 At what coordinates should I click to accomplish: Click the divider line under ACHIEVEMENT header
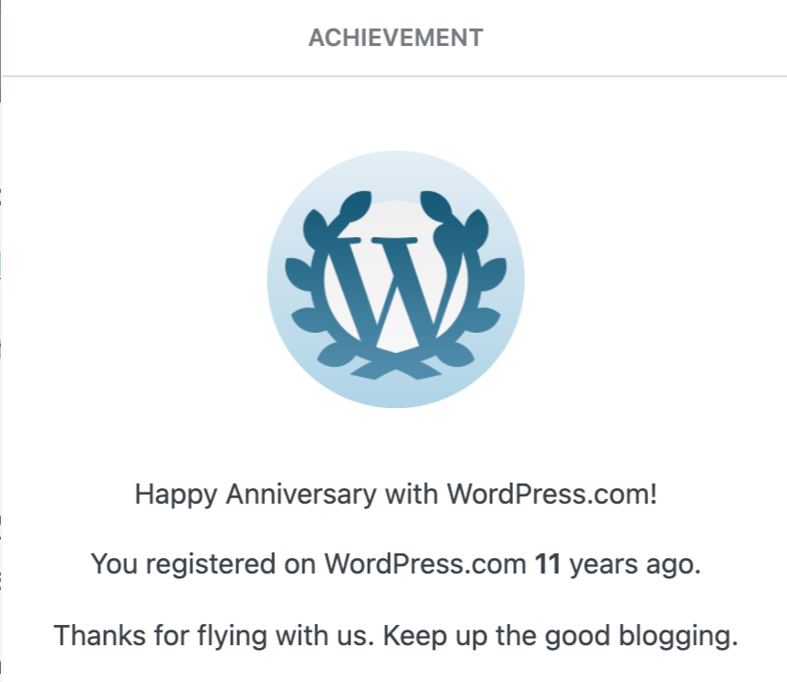pos(395,76)
